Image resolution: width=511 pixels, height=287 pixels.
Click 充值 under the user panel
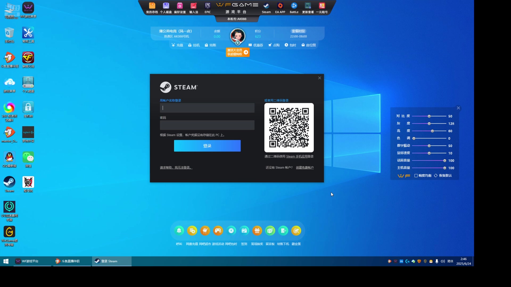(x=177, y=45)
